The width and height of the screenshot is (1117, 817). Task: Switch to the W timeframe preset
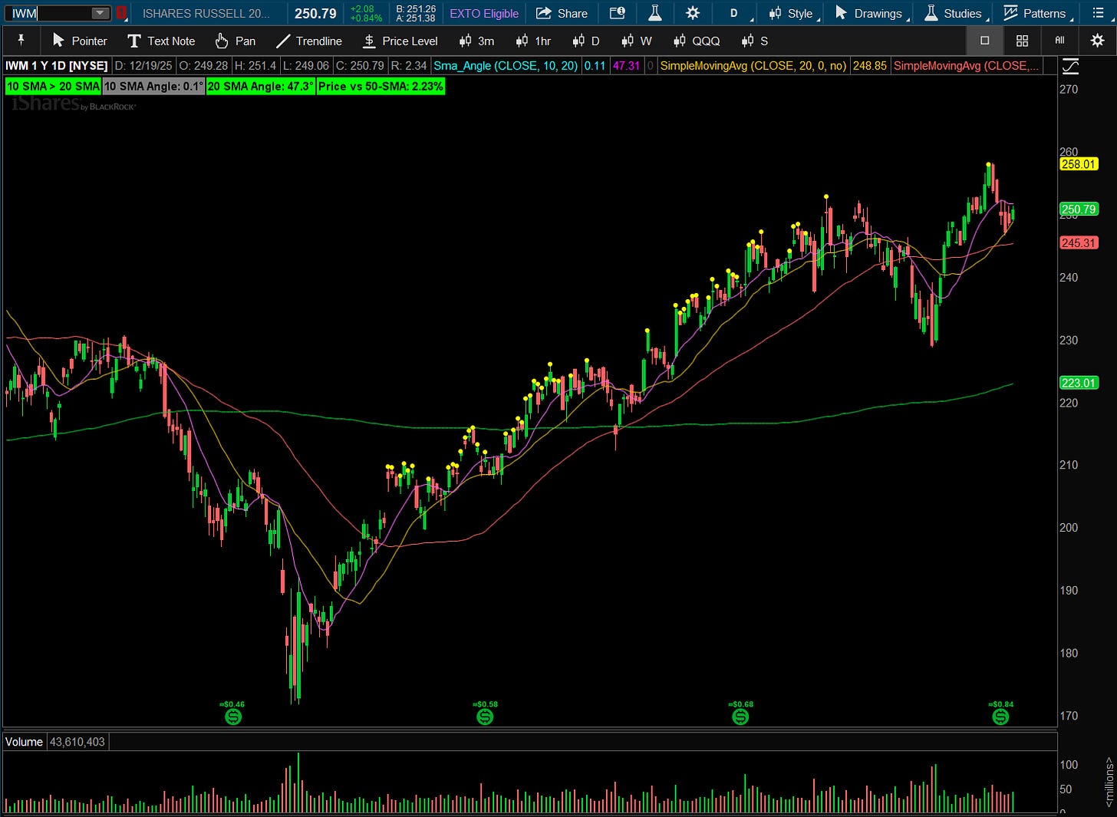coord(637,41)
